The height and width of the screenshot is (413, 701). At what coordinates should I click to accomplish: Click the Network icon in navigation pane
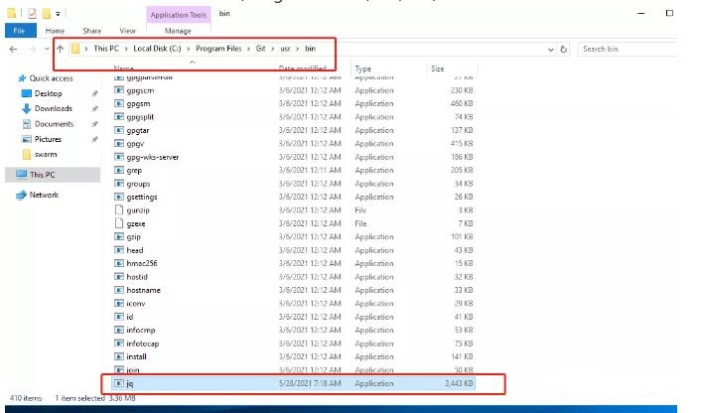click(44, 195)
